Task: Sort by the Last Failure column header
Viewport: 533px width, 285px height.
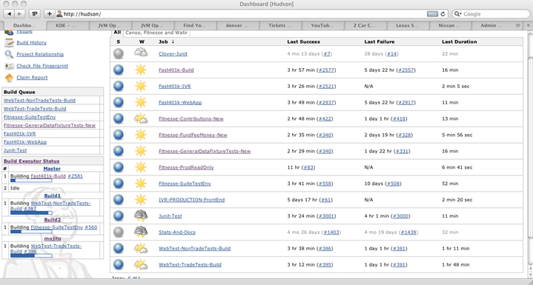Action: point(380,41)
